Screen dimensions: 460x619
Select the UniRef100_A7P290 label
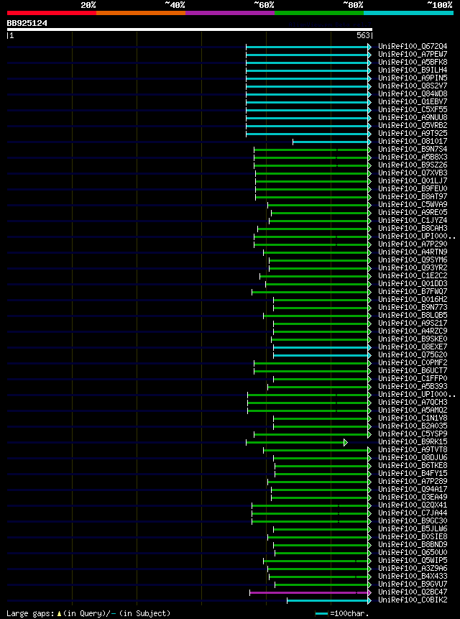coord(413,244)
